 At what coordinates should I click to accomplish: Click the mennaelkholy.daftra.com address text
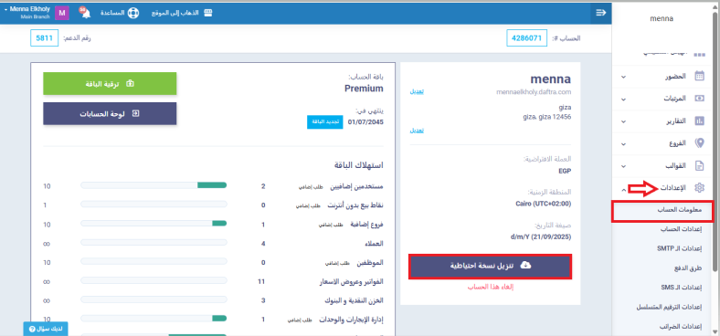534,92
